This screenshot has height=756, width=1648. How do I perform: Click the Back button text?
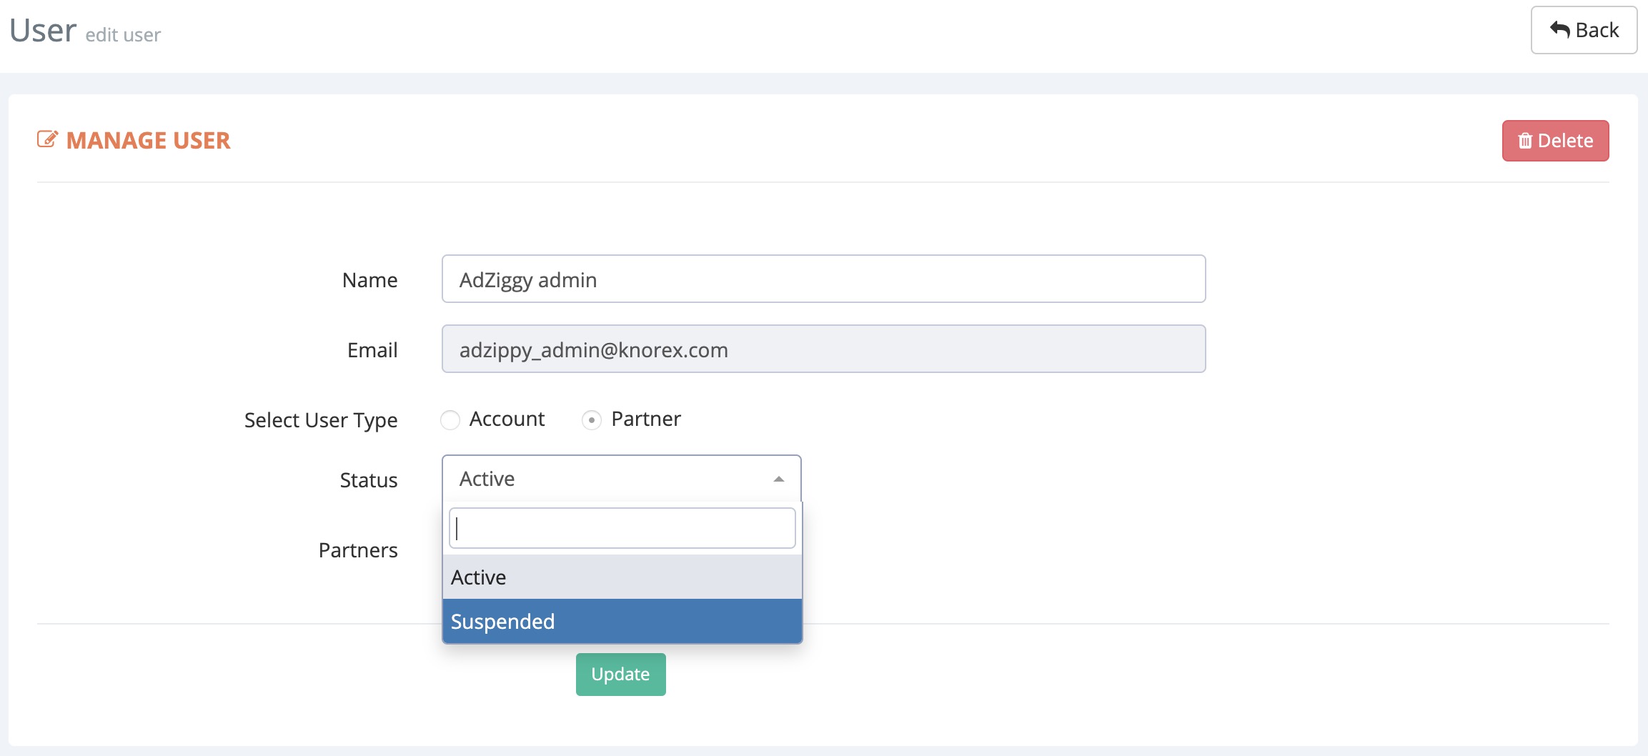[1597, 30]
